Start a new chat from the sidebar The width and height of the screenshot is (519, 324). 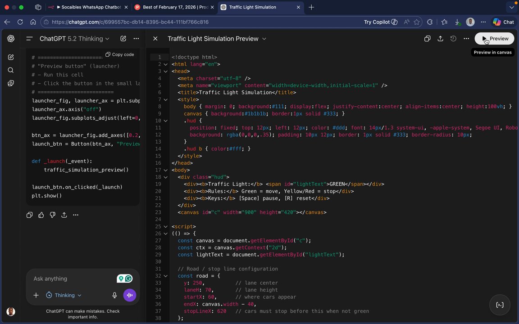[11, 56]
